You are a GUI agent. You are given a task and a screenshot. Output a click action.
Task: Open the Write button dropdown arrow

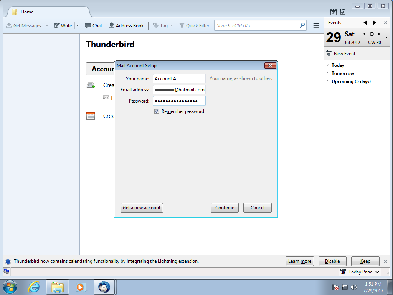[x=78, y=26]
